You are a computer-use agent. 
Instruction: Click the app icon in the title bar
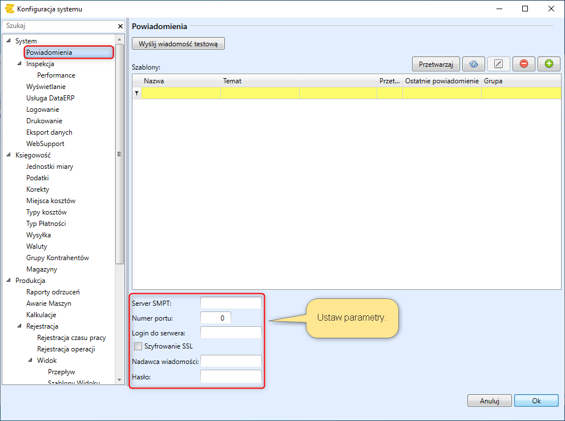(x=9, y=9)
